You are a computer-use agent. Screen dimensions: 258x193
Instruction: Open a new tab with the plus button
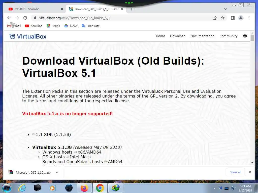(132, 9)
